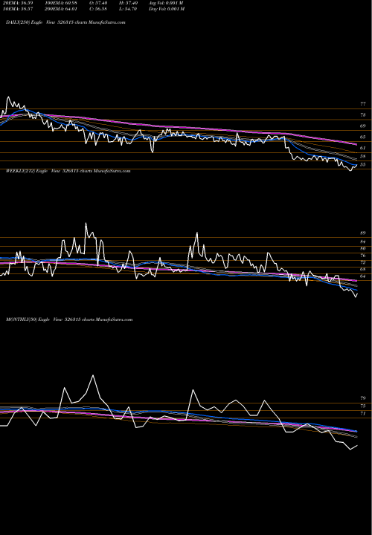Image resolution: width=372 pixels, height=535 pixels.
Task: Click the 20EMA value label
Action: (x=19, y=3)
